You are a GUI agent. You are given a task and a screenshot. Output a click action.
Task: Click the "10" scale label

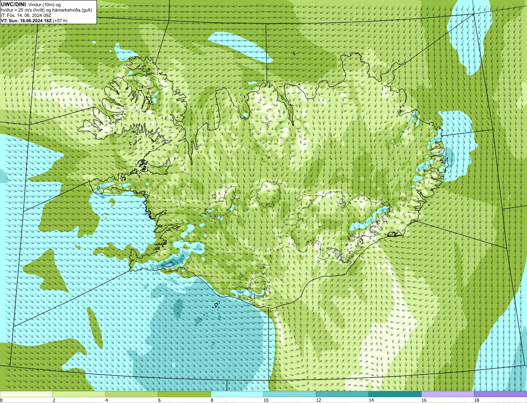coord(266,400)
